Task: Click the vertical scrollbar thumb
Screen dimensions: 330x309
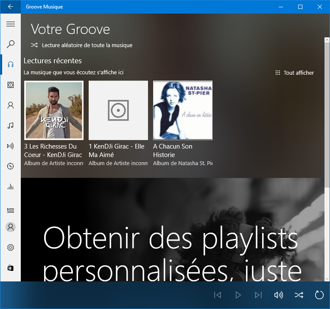Action: pos(327,115)
